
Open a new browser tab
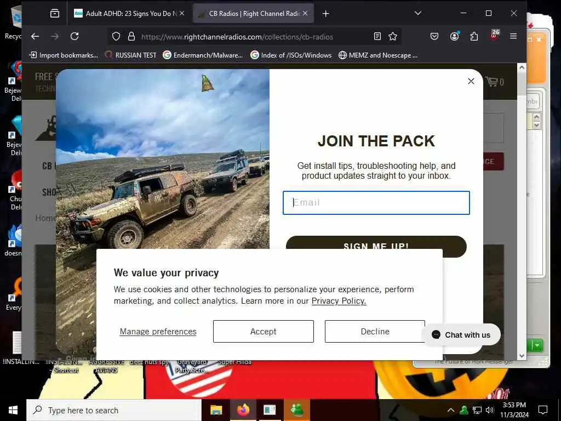click(x=325, y=14)
